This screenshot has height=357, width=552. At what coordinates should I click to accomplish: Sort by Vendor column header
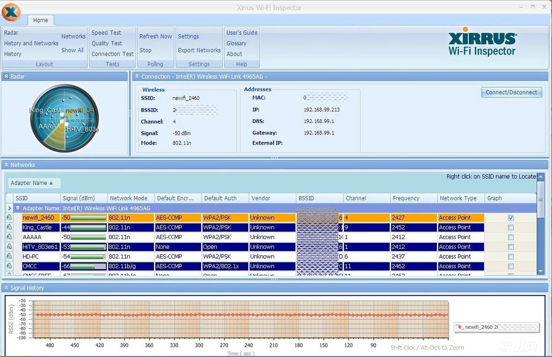(x=272, y=198)
